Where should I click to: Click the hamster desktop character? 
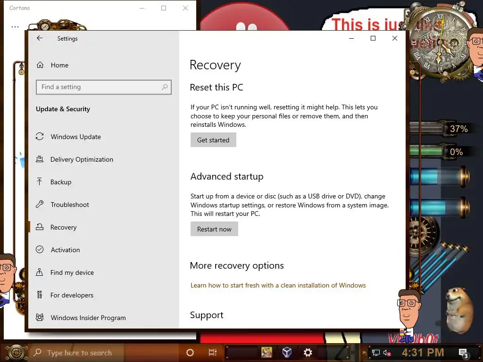pyautogui.click(x=459, y=309)
